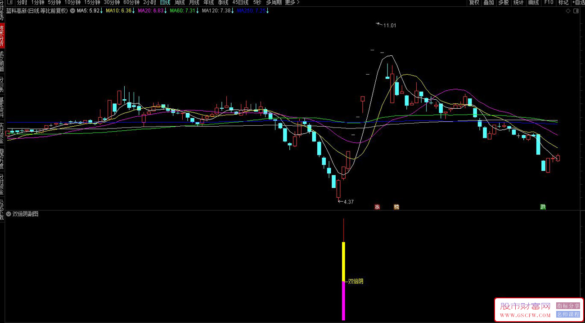Click the 榜 marker below chart
Image resolution: width=585 pixels, height=323 pixels.
(396, 207)
